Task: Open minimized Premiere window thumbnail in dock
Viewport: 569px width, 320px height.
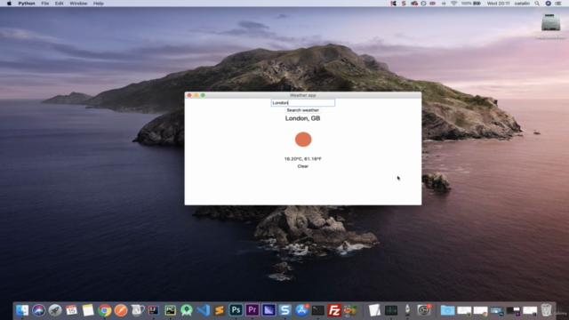Action: 513,311
